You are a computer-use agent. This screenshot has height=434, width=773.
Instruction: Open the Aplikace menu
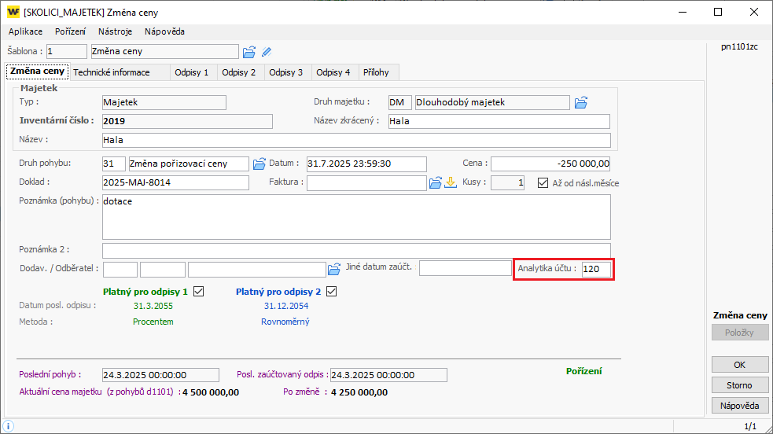click(26, 31)
